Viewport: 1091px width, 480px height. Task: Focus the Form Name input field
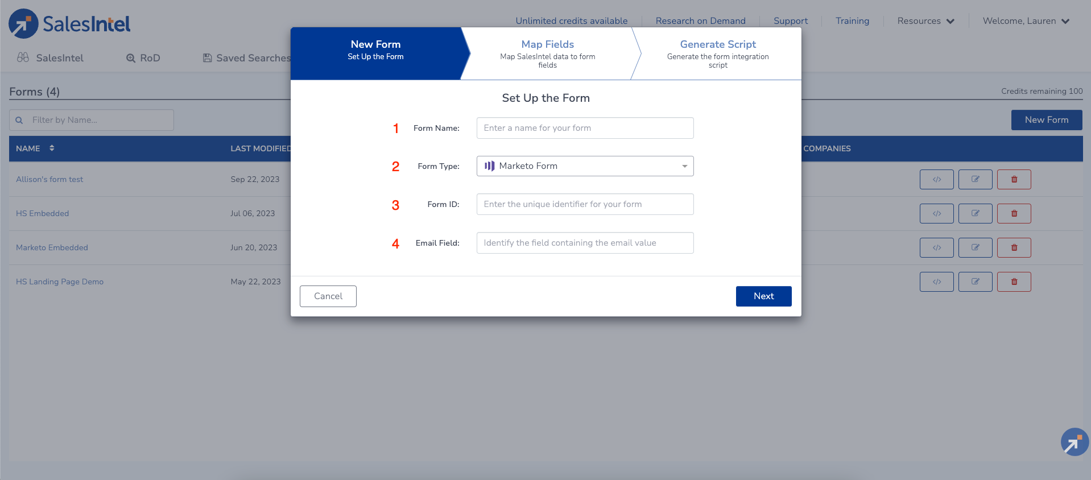pos(585,128)
